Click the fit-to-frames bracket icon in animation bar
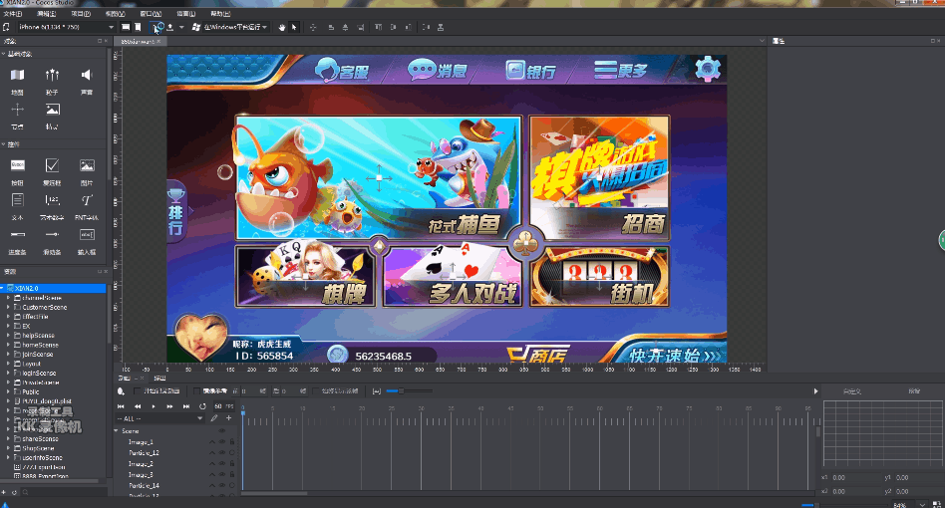 377,391
